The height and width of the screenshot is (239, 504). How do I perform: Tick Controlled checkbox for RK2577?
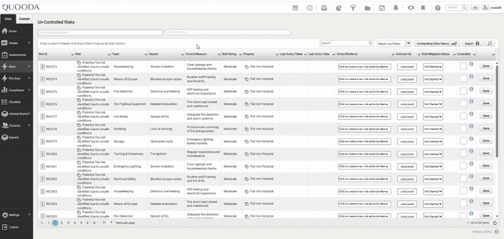point(463,116)
